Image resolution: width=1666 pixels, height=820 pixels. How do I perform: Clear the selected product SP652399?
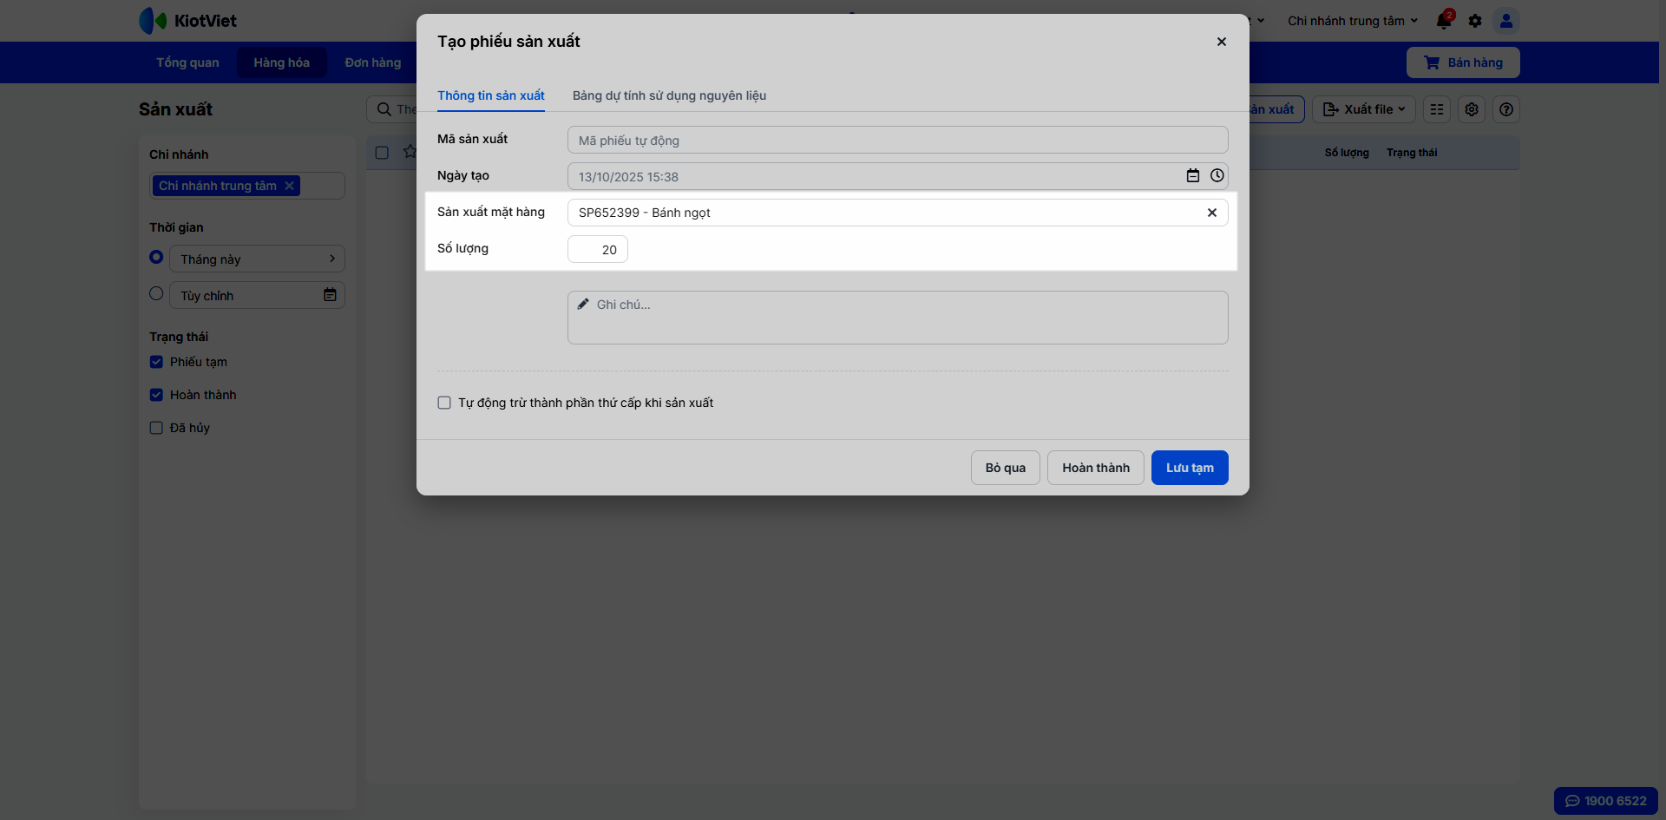pos(1212,213)
